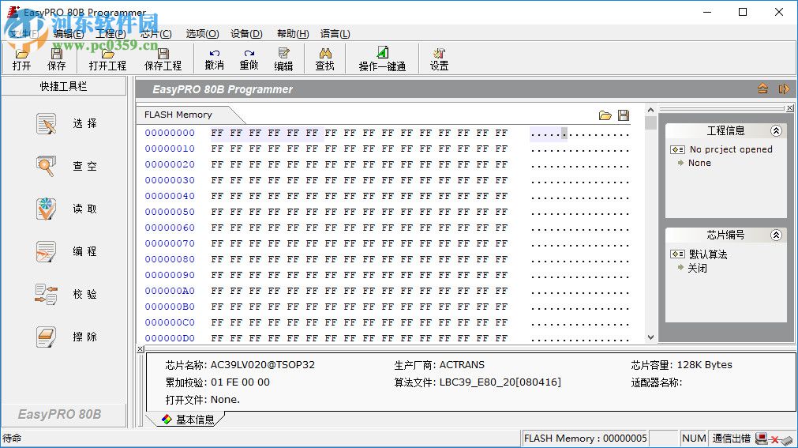Select address row 00000010
The image size is (798, 448).
pos(170,149)
